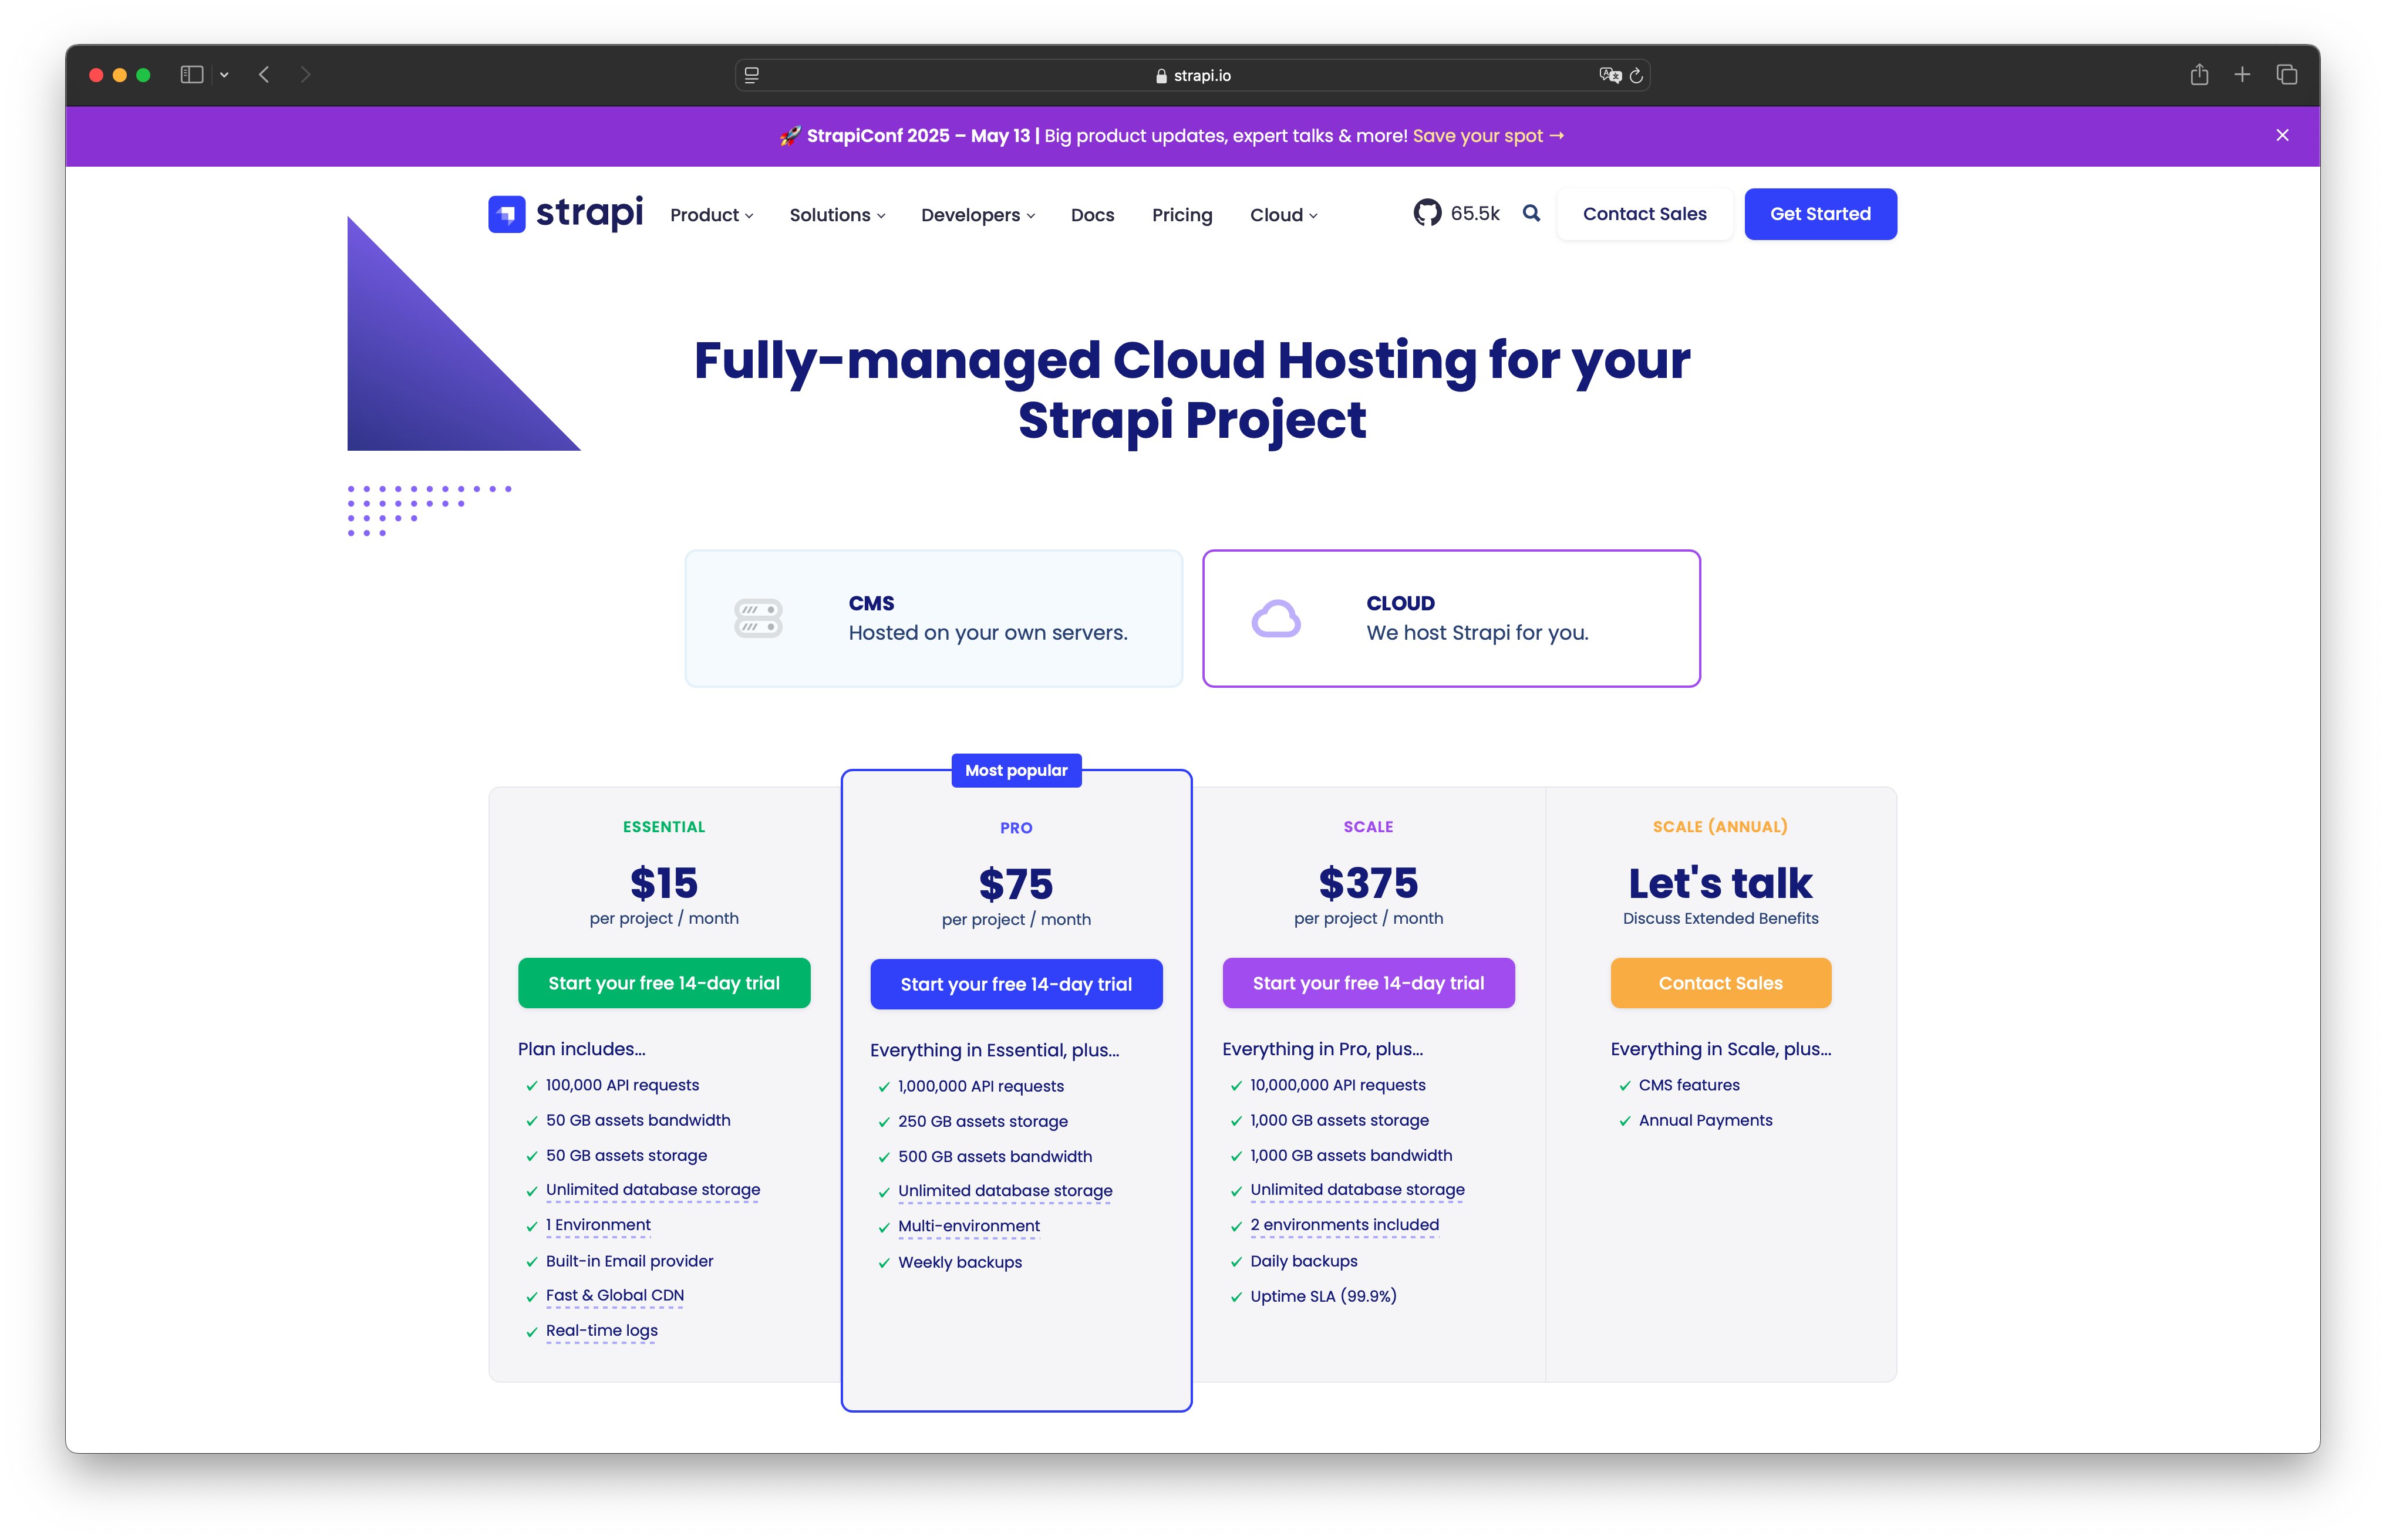Click the ESSENTIAL plan label

pyautogui.click(x=664, y=827)
